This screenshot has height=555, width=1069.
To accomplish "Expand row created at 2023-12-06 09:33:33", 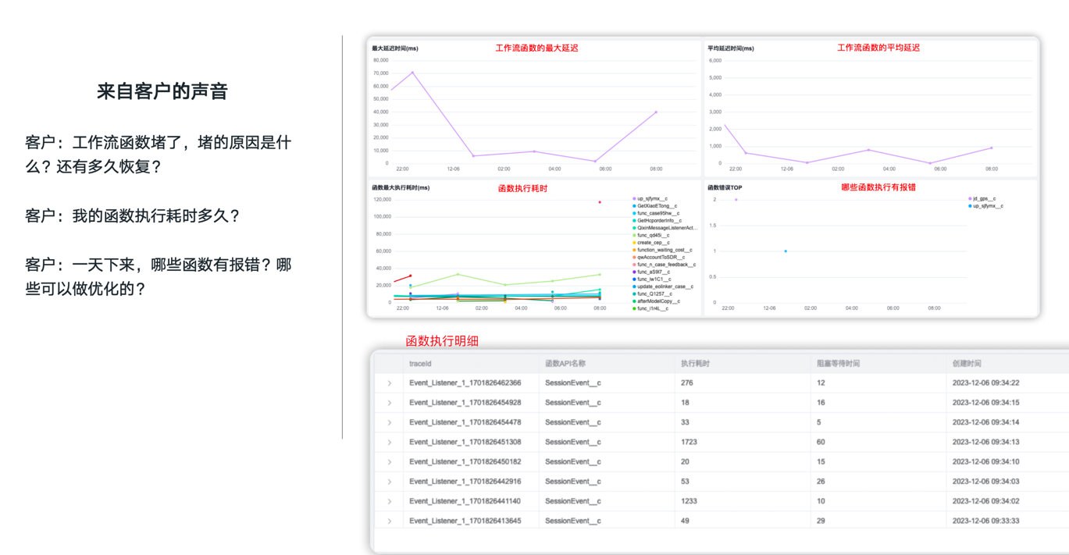I will tap(389, 521).
